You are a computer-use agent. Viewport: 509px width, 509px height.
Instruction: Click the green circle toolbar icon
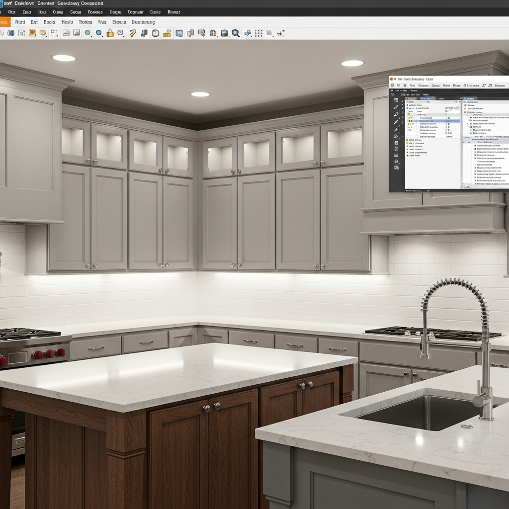[x=87, y=33]
